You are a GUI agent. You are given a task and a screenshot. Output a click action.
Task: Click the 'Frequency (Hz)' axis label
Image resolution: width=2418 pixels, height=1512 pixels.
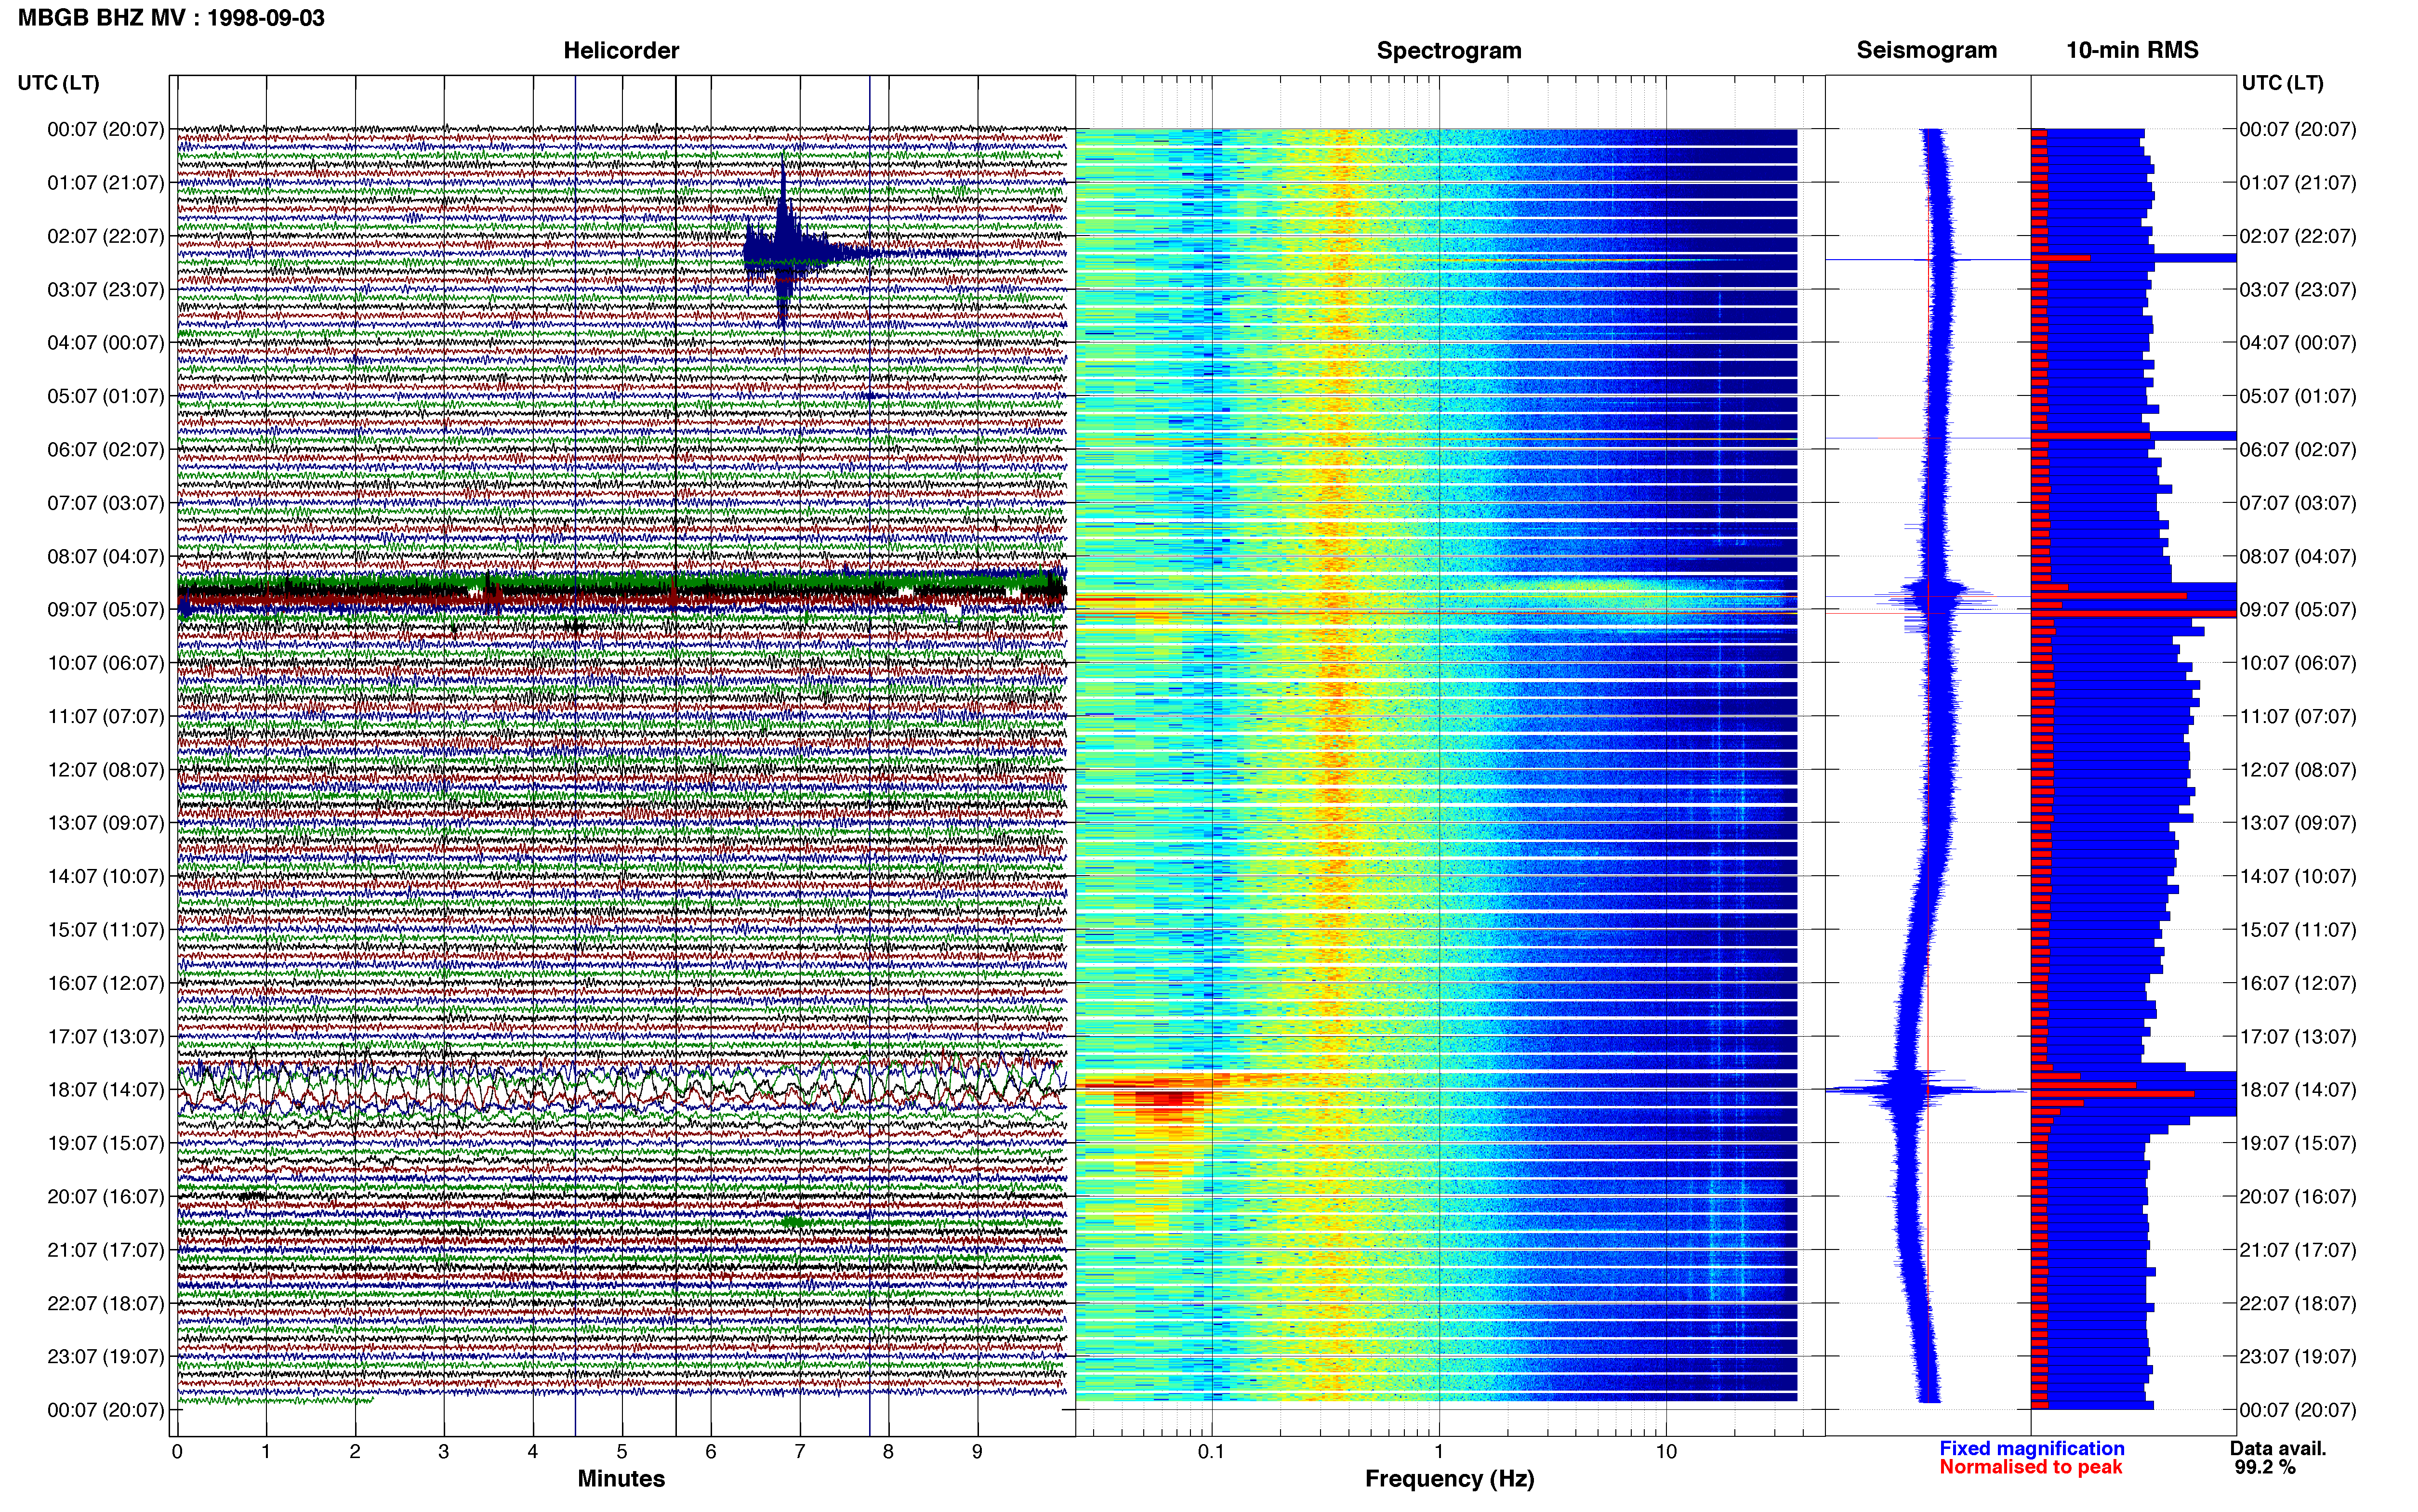[1449, 1479]
